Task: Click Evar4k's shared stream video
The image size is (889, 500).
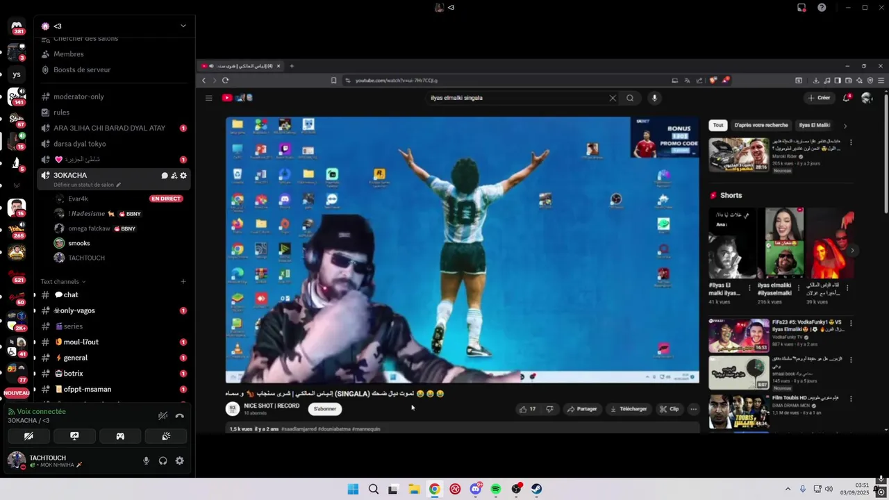Action: (x=542, y=247)
